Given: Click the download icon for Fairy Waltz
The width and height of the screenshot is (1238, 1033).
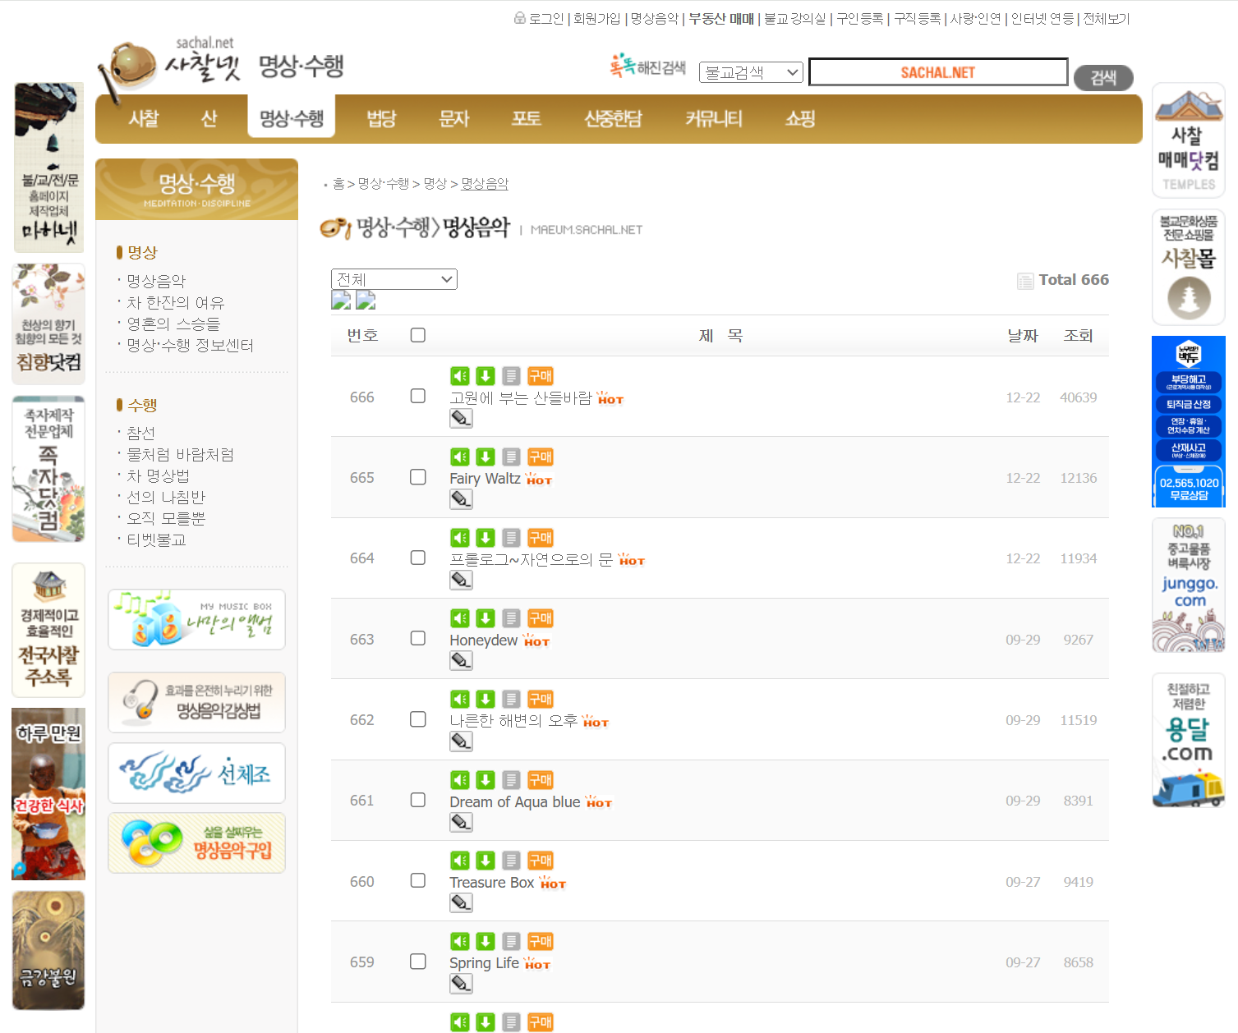Looking at the screenshot, I should (x=486, y=457).
